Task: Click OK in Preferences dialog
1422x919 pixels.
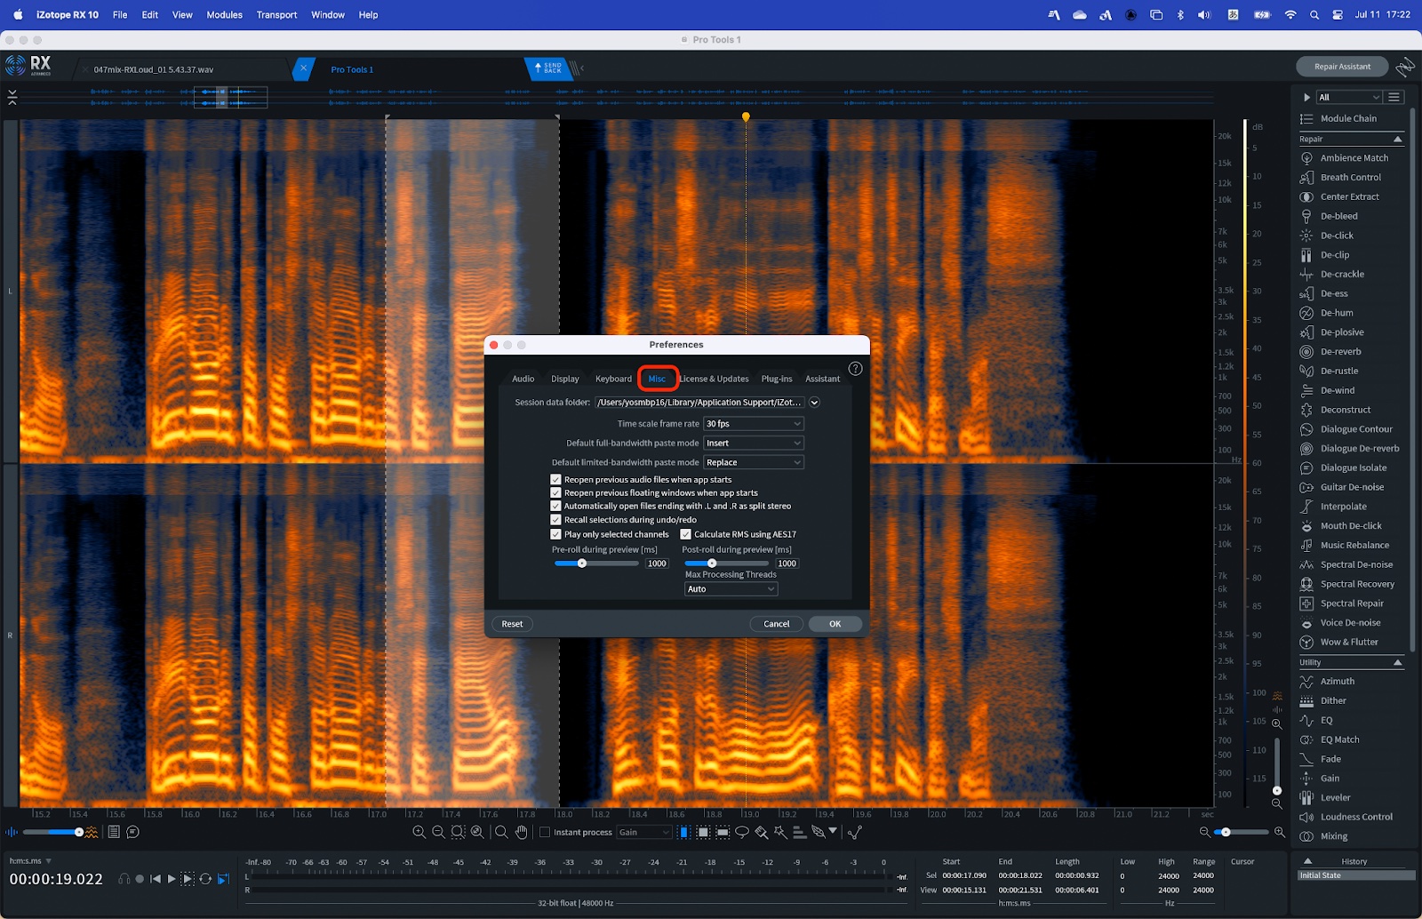Action: [x=835, y=624]
